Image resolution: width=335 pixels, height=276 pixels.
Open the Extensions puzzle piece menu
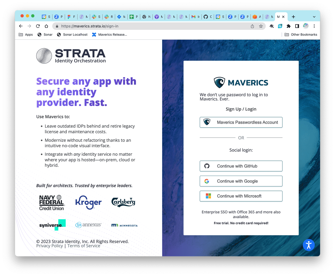(x=289, y=26)
